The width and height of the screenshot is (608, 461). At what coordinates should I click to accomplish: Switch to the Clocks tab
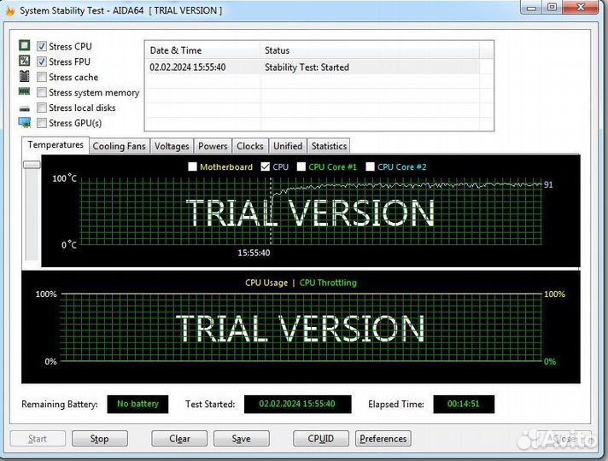(250, 146)
